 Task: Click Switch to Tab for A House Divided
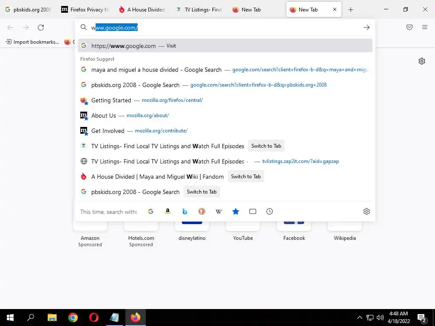246,177
